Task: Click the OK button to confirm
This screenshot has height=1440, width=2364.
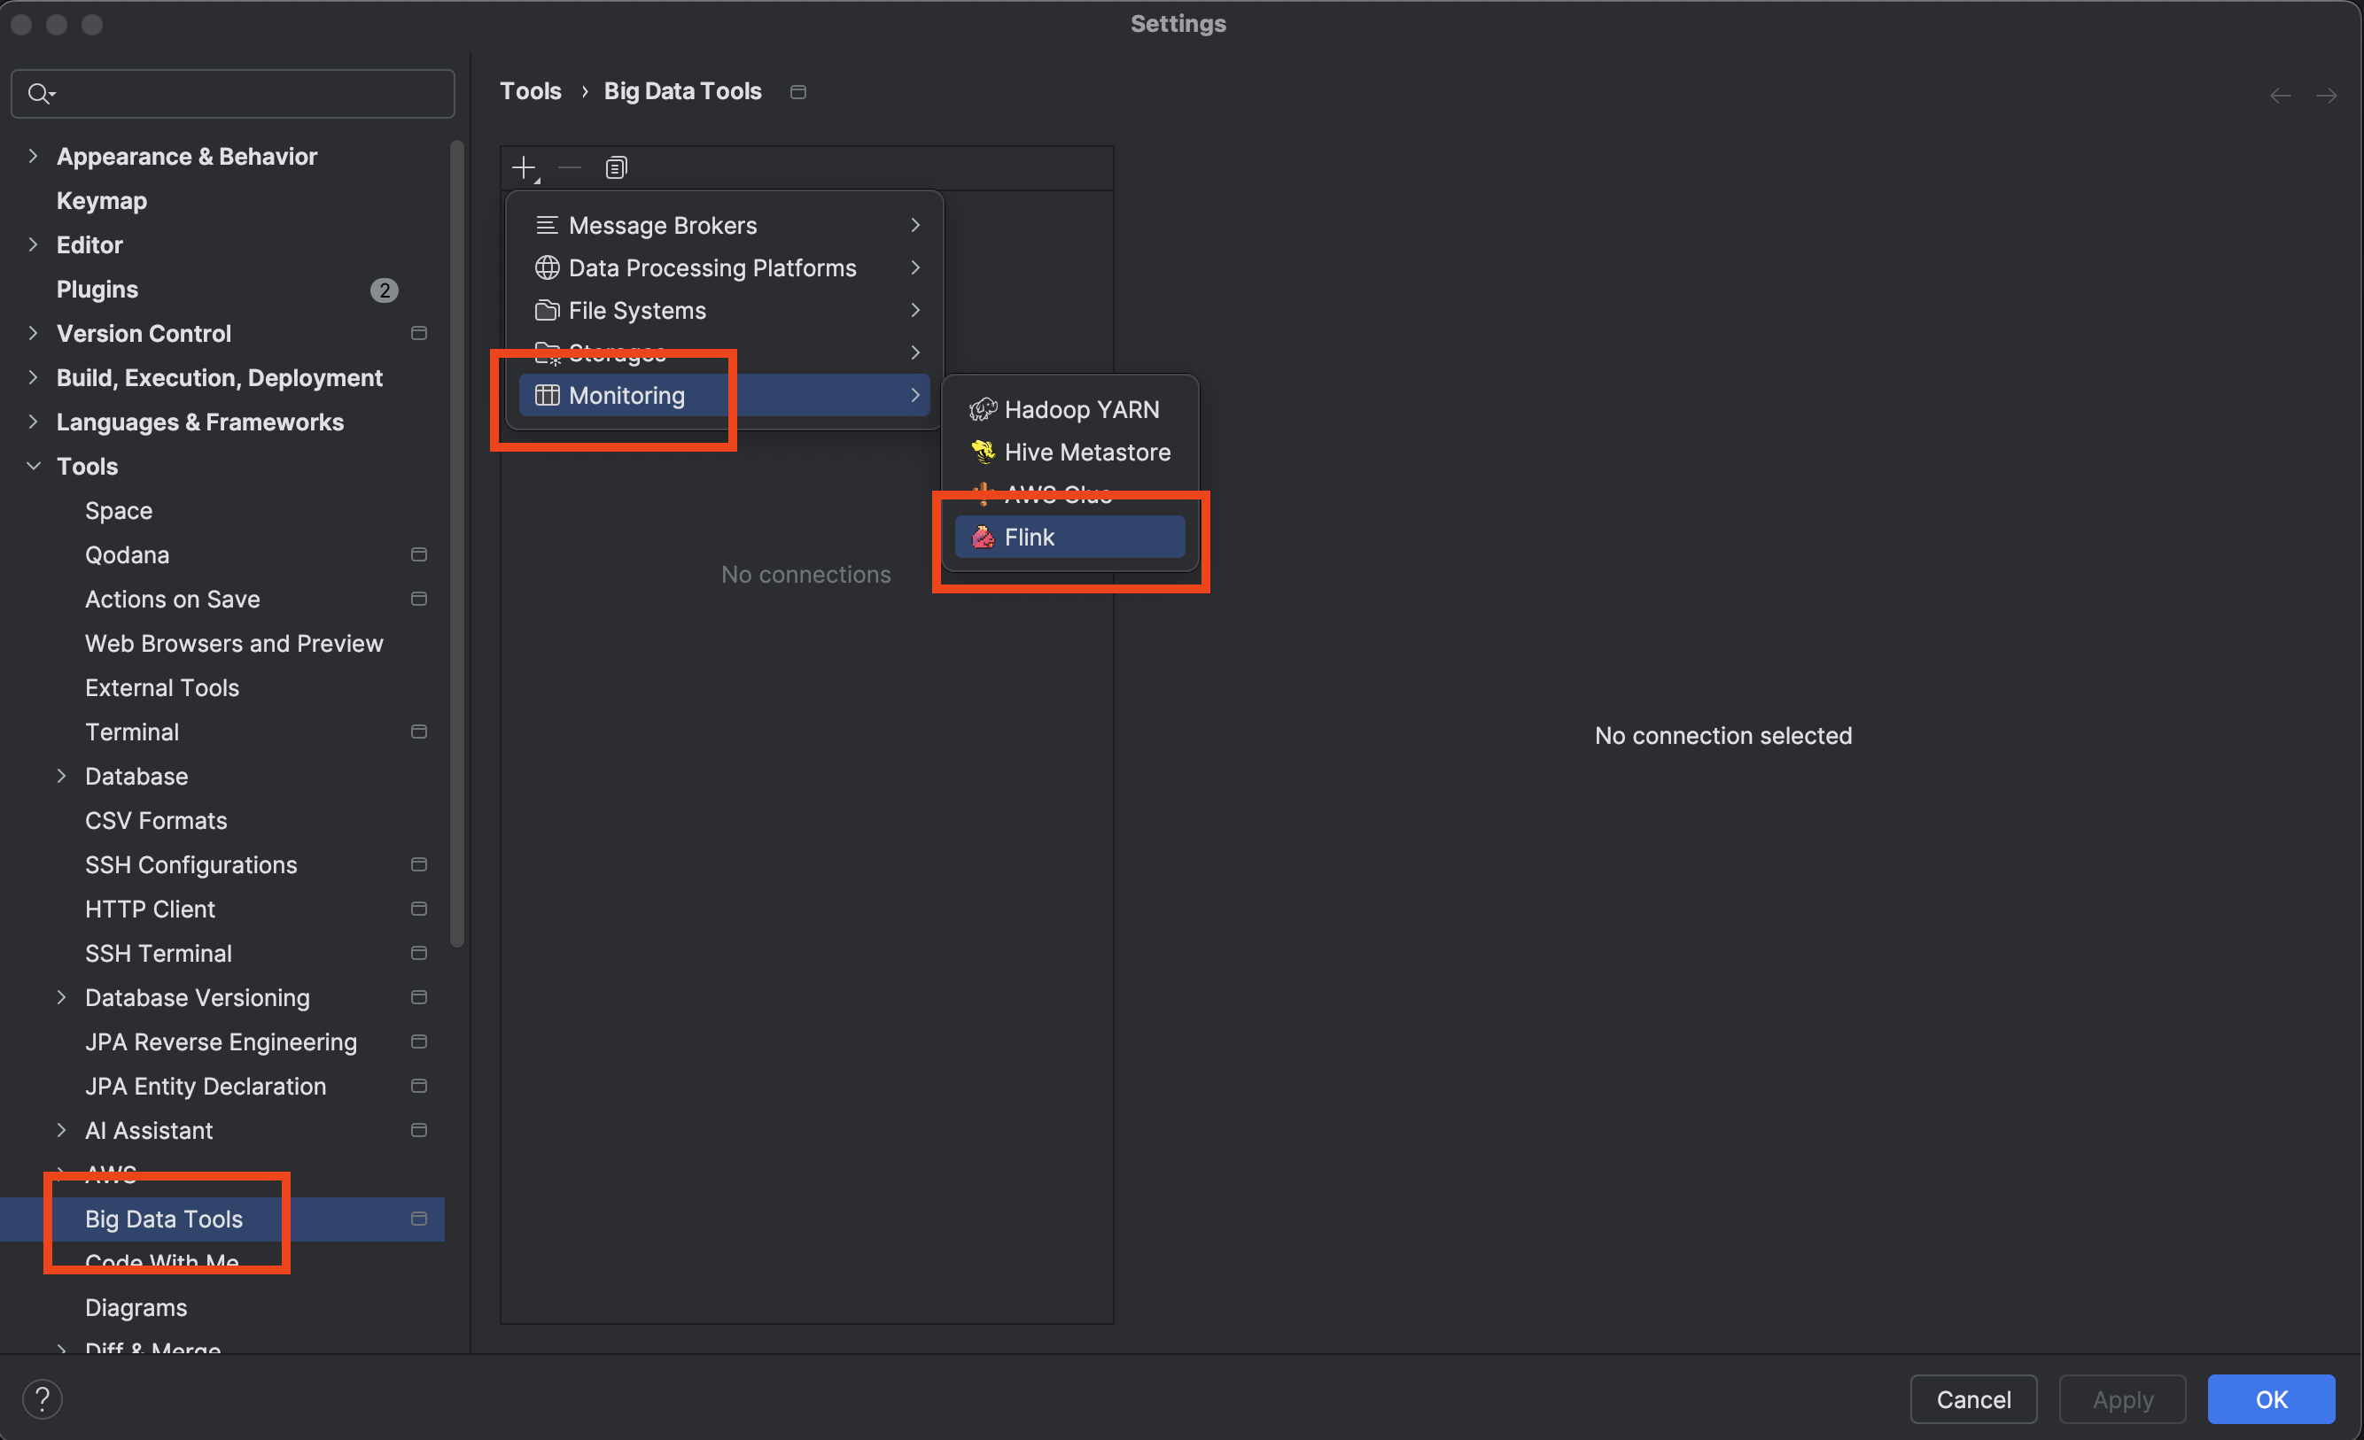Action: (2276, 1397)
